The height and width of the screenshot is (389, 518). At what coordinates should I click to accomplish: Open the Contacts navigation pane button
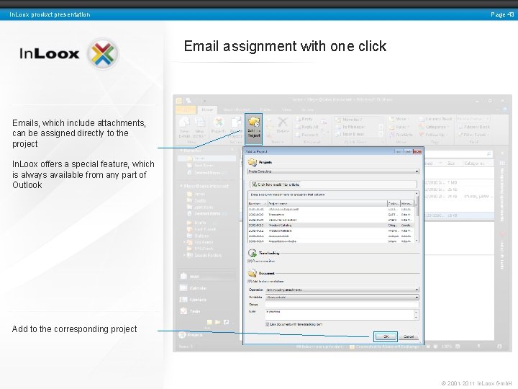[x=206, y=300]
